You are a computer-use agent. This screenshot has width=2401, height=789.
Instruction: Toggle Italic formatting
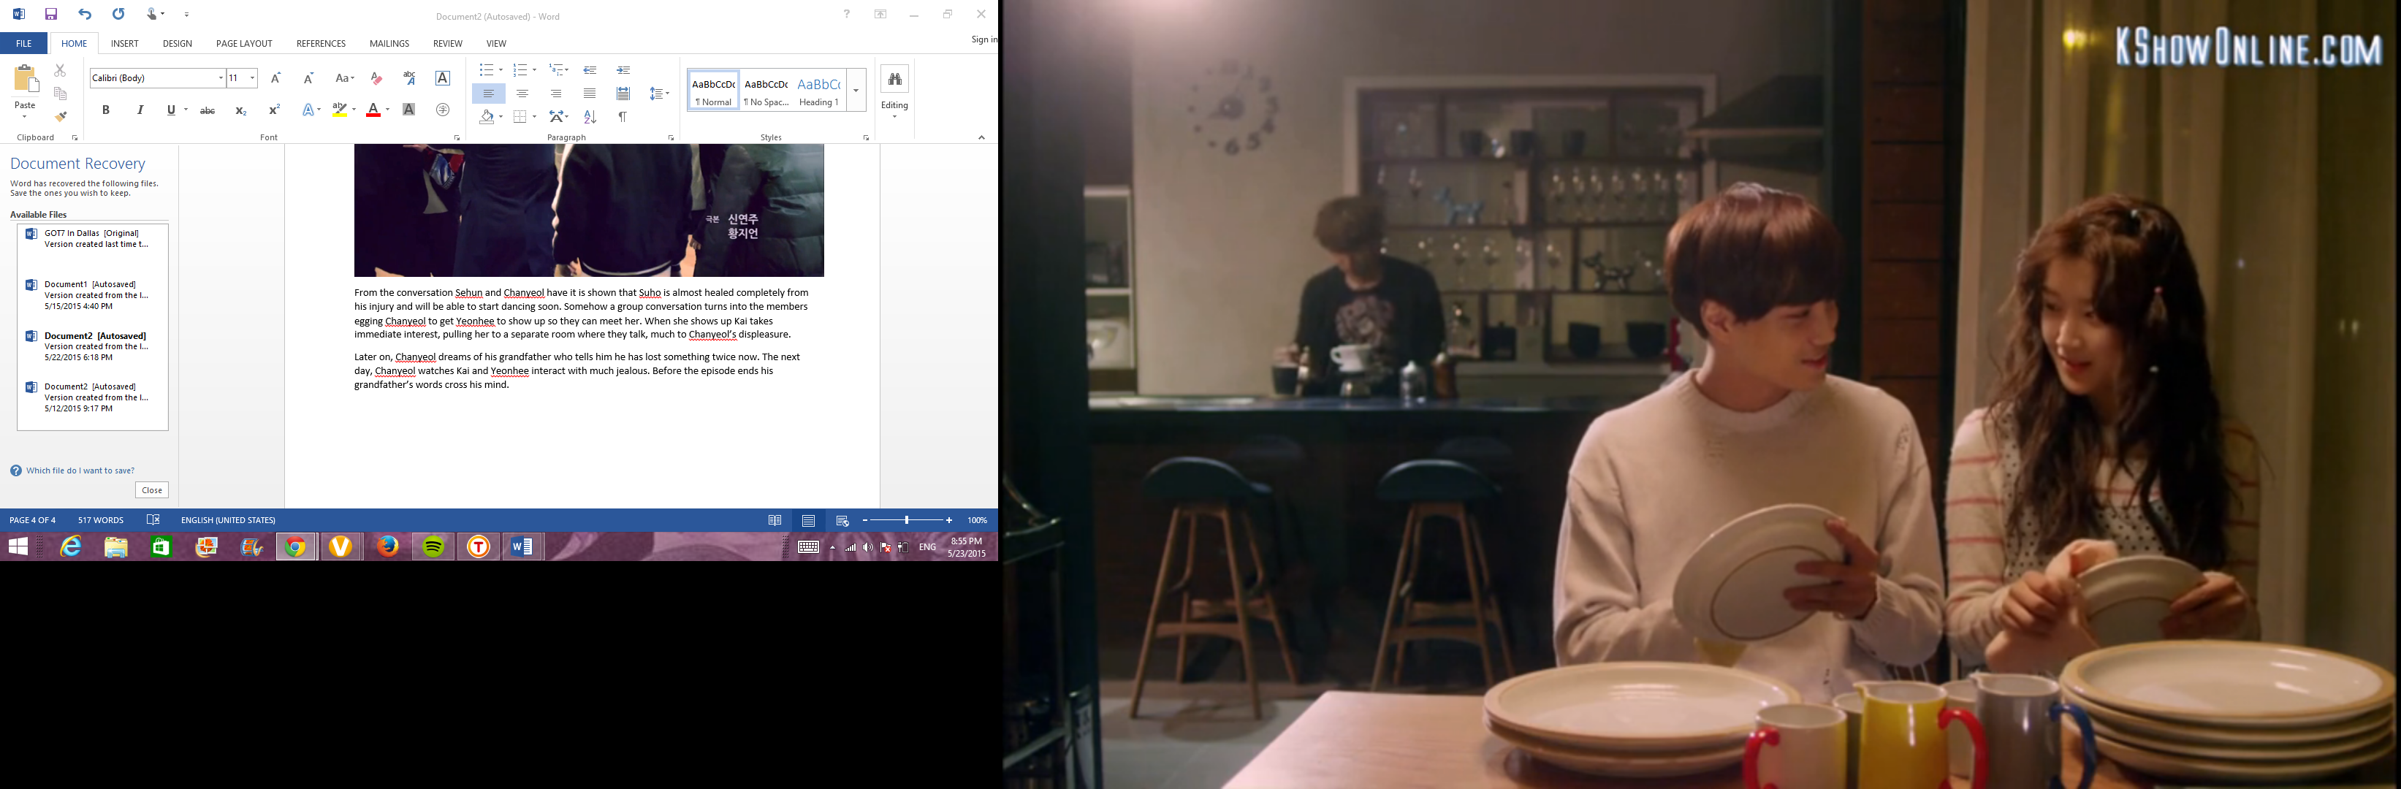tap(140, 110)
